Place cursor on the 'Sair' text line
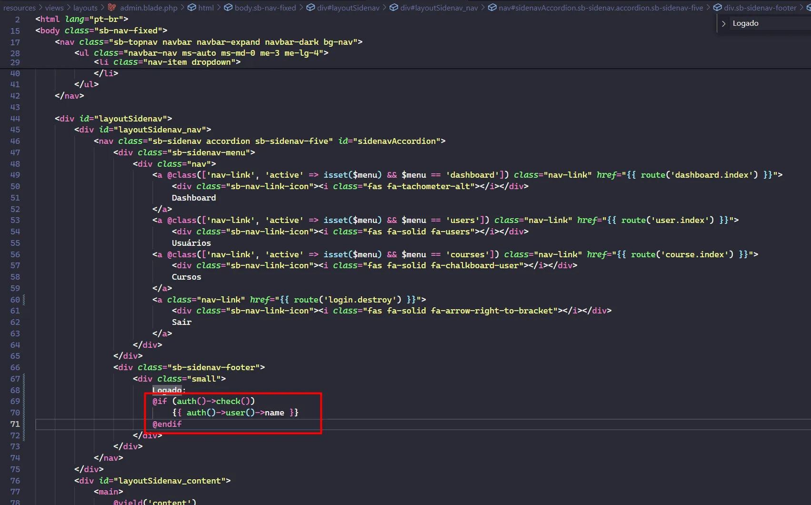The width and height of the screenshot is (811, 505). tap(181, 322)
